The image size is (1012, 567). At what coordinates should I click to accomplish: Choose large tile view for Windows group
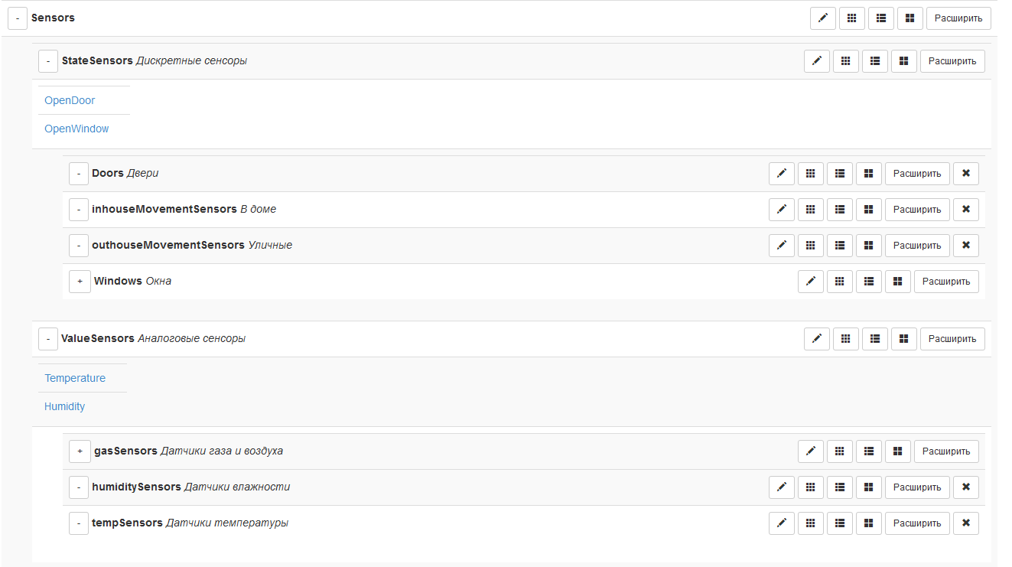(897, 282)
